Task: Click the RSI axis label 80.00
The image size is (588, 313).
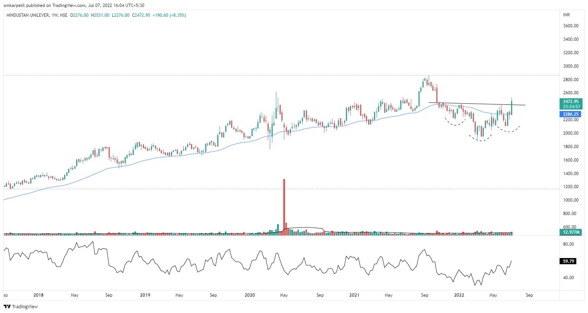Action: coord(569,244)
